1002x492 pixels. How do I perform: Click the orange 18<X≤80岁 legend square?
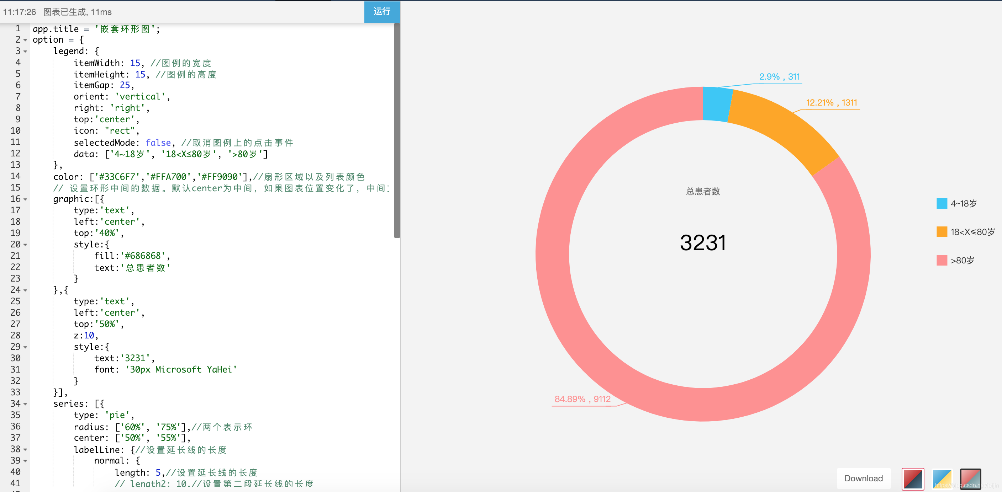(x=942, y=232)
